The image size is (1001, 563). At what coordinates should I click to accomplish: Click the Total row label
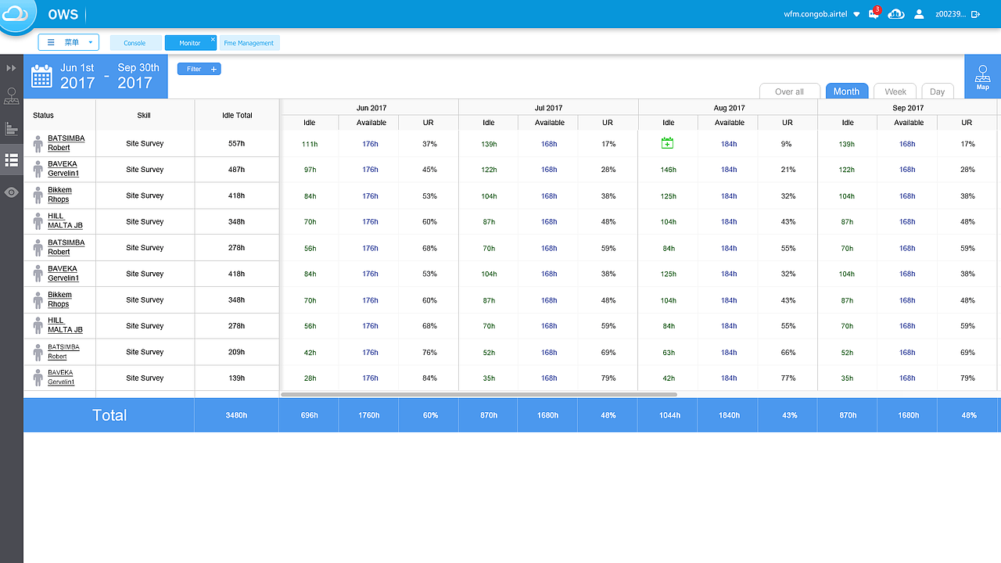109,415
